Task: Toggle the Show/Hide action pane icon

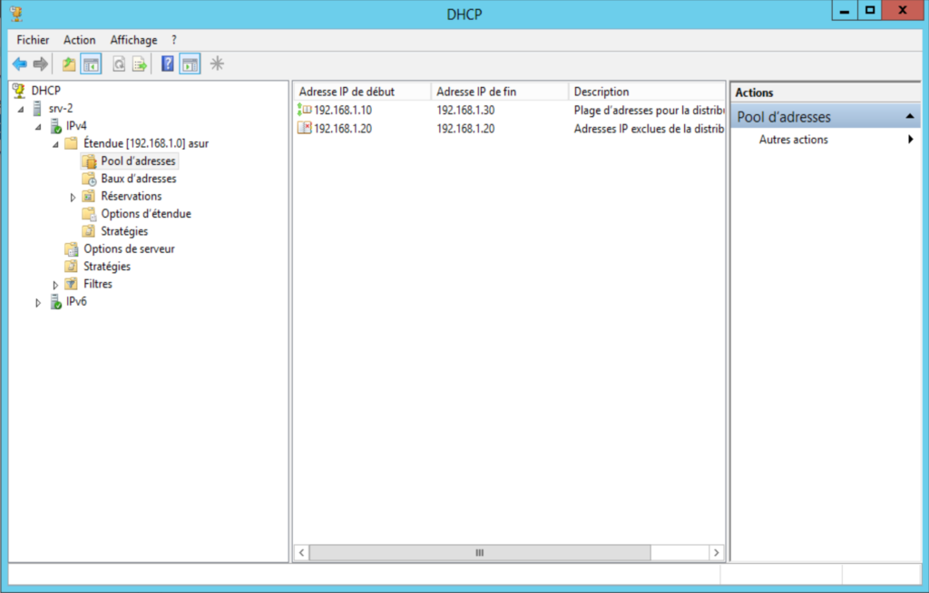Action: click(190, 64)
